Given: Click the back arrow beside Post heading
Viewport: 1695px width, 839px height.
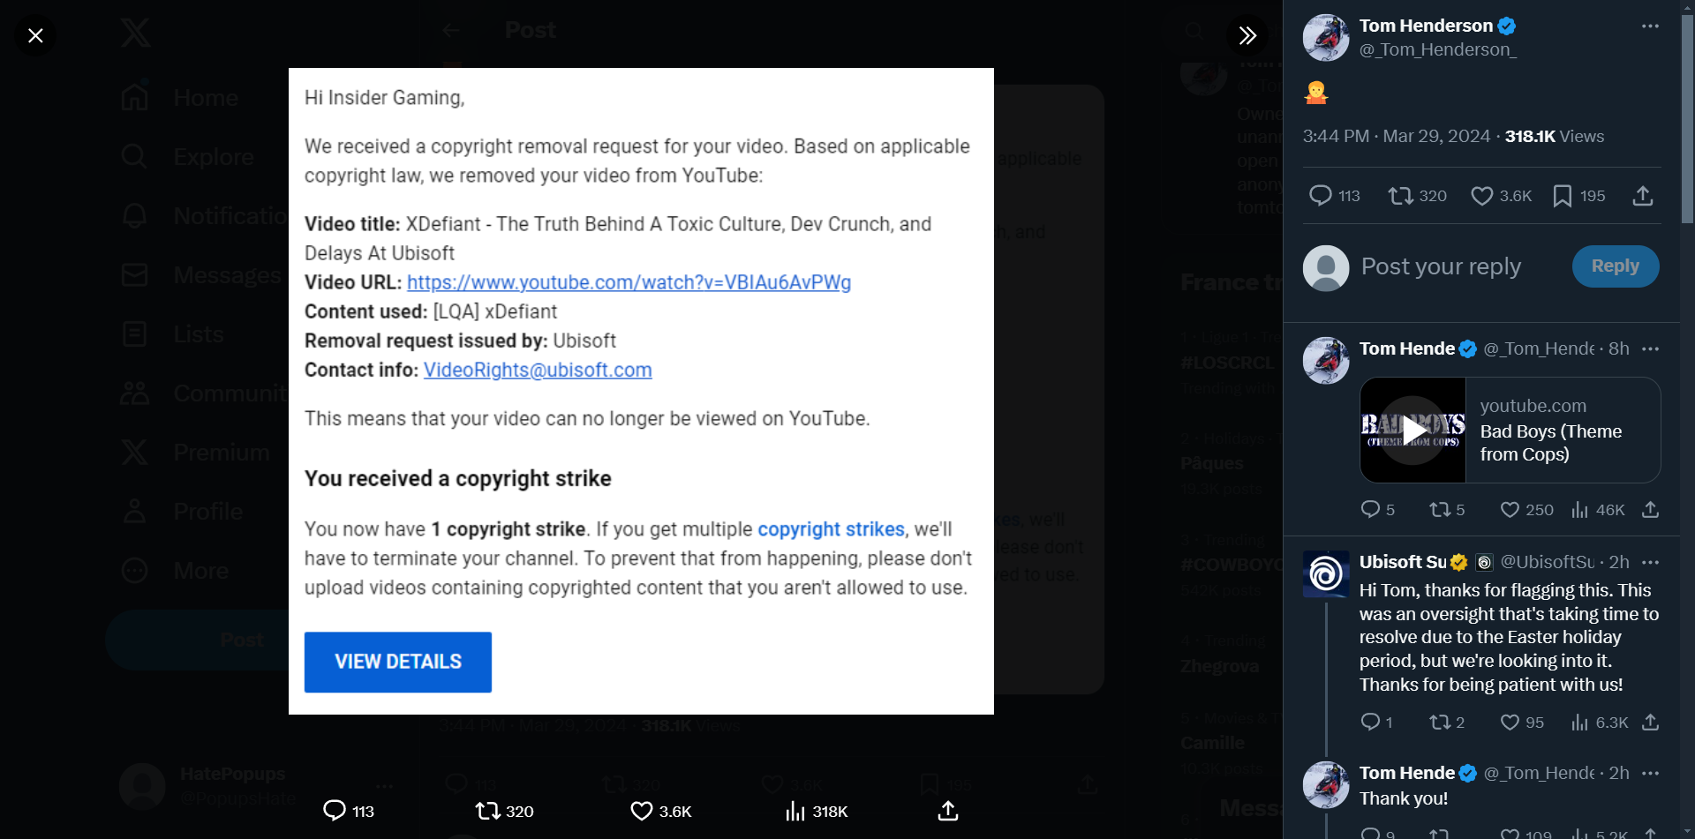Looking at the screenshot, I should (451, 30).
